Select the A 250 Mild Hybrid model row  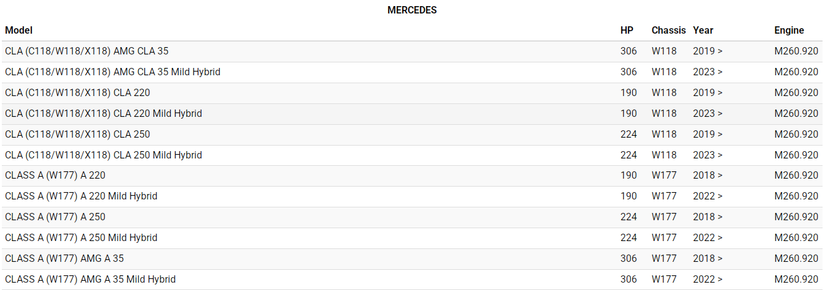(81, 238)
